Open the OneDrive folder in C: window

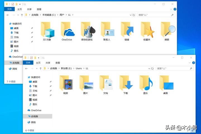coord(67,32)
